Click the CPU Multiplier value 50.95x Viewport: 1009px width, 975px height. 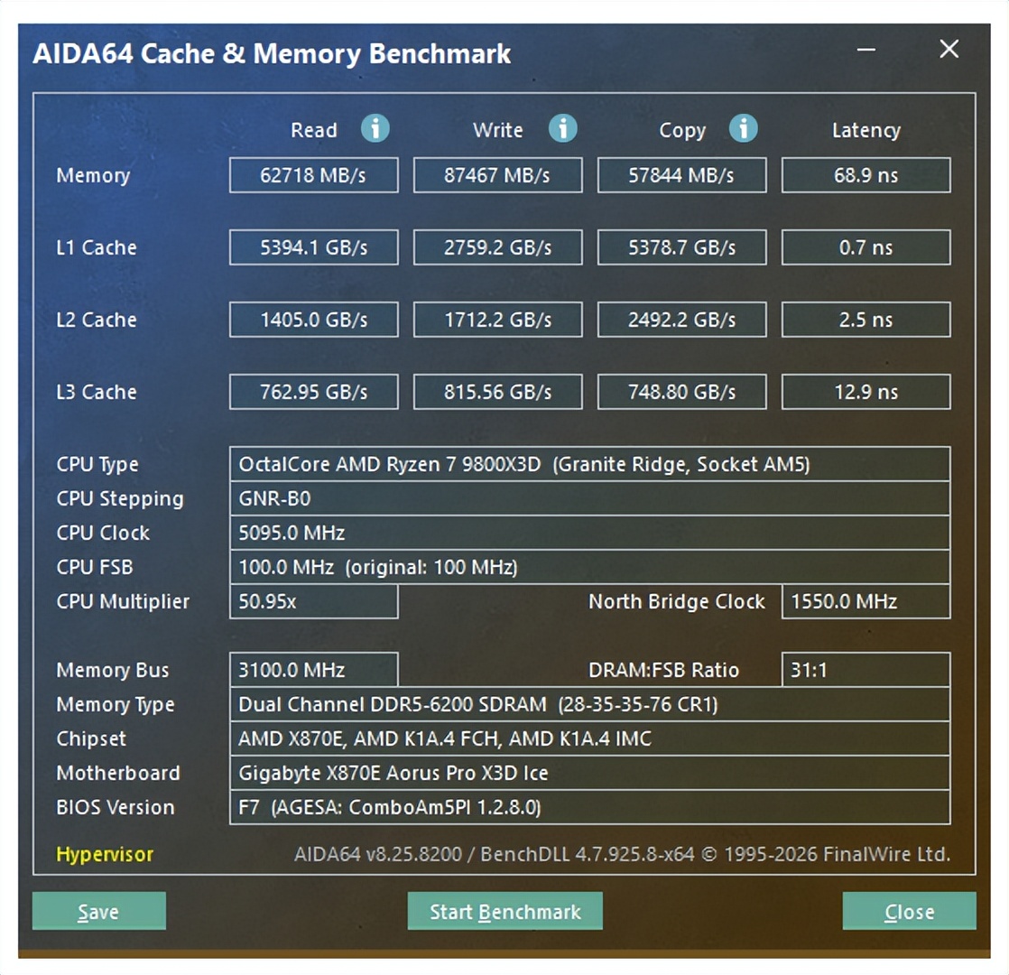[x=313, y=601]
